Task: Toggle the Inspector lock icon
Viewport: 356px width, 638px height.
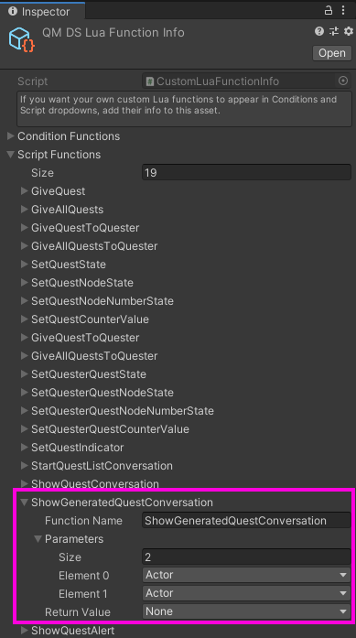Action: 328,11
